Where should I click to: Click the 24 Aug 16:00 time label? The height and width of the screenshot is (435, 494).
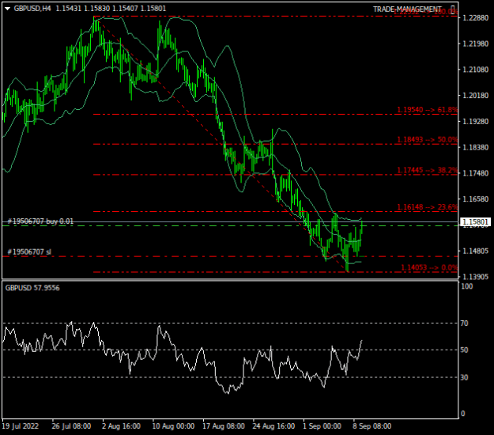tap(273, 426)
